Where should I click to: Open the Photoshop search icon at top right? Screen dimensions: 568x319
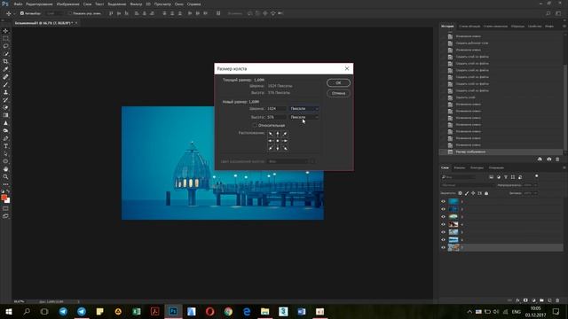click(548, 13)
